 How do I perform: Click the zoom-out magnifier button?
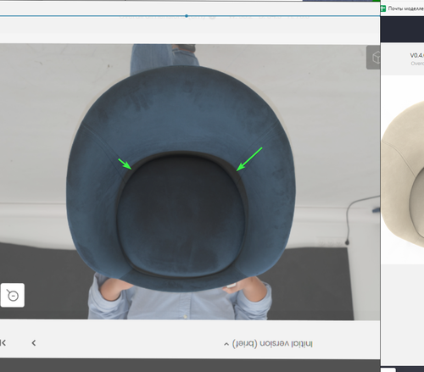coord(13,295)
